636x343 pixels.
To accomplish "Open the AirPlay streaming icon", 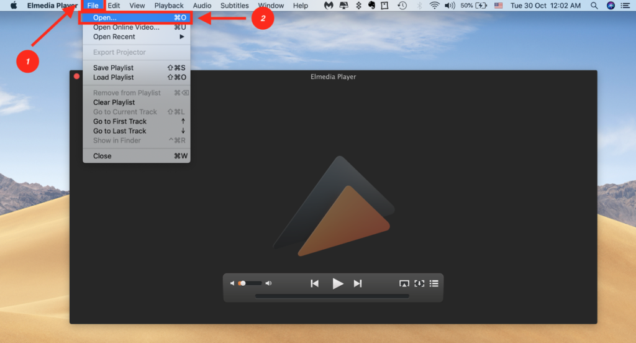I will pyautogui.click(x=404, y=283).
